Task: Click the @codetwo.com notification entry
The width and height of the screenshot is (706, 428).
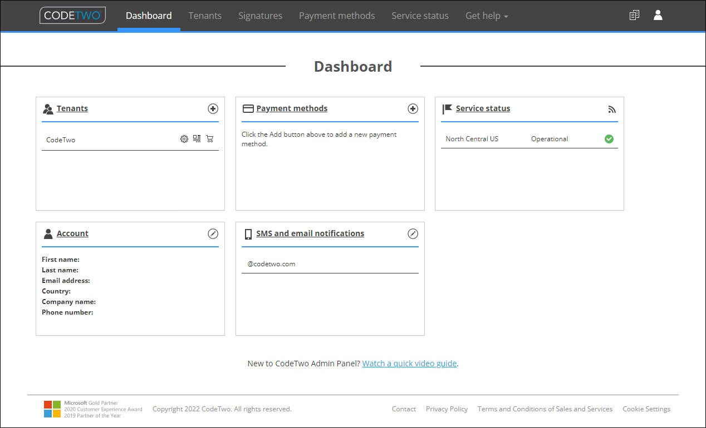Action: click(271, 264)
